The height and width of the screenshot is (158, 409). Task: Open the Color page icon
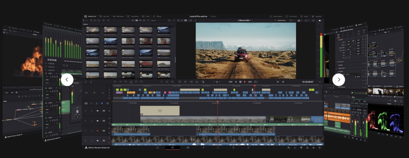tap(218, 148)
